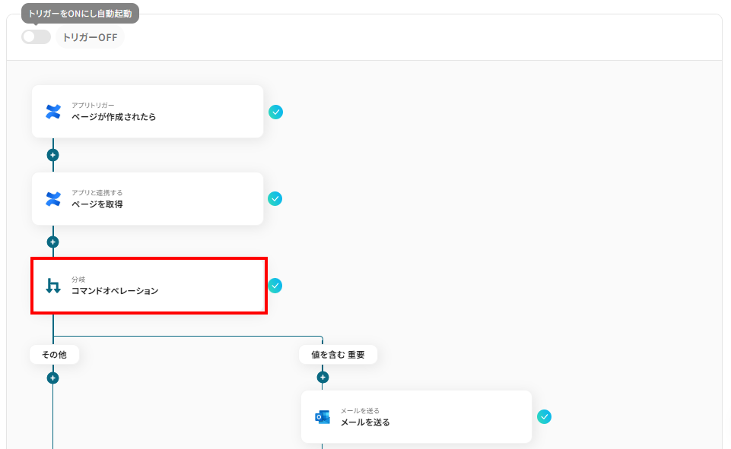The width and height of the screenshot is (731, 449).
Task: Click checkmark beside コマンドオペレーション step
Action: 275,286
